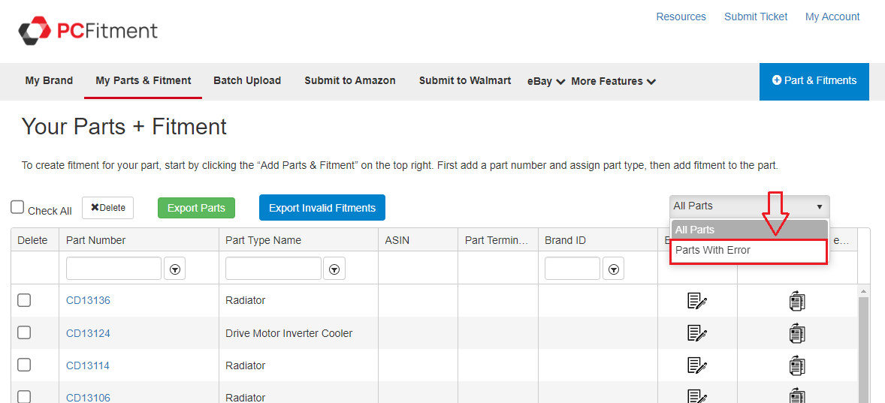Toggle the Check All checkbox
The image size is (885, 403).
coord(17,208)
